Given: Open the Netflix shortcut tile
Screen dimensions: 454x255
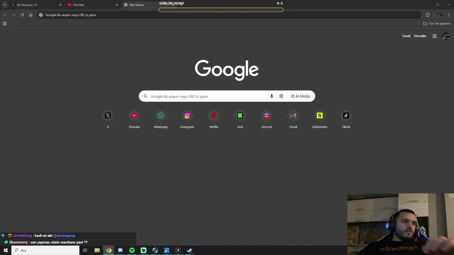Looking at the screenshot, I should point(214,119).
